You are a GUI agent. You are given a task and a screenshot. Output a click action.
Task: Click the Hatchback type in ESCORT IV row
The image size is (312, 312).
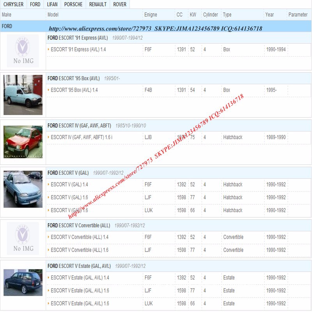point(233,137)
